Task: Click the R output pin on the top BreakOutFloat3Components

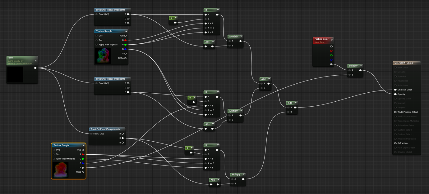Action: click(128, 14)
